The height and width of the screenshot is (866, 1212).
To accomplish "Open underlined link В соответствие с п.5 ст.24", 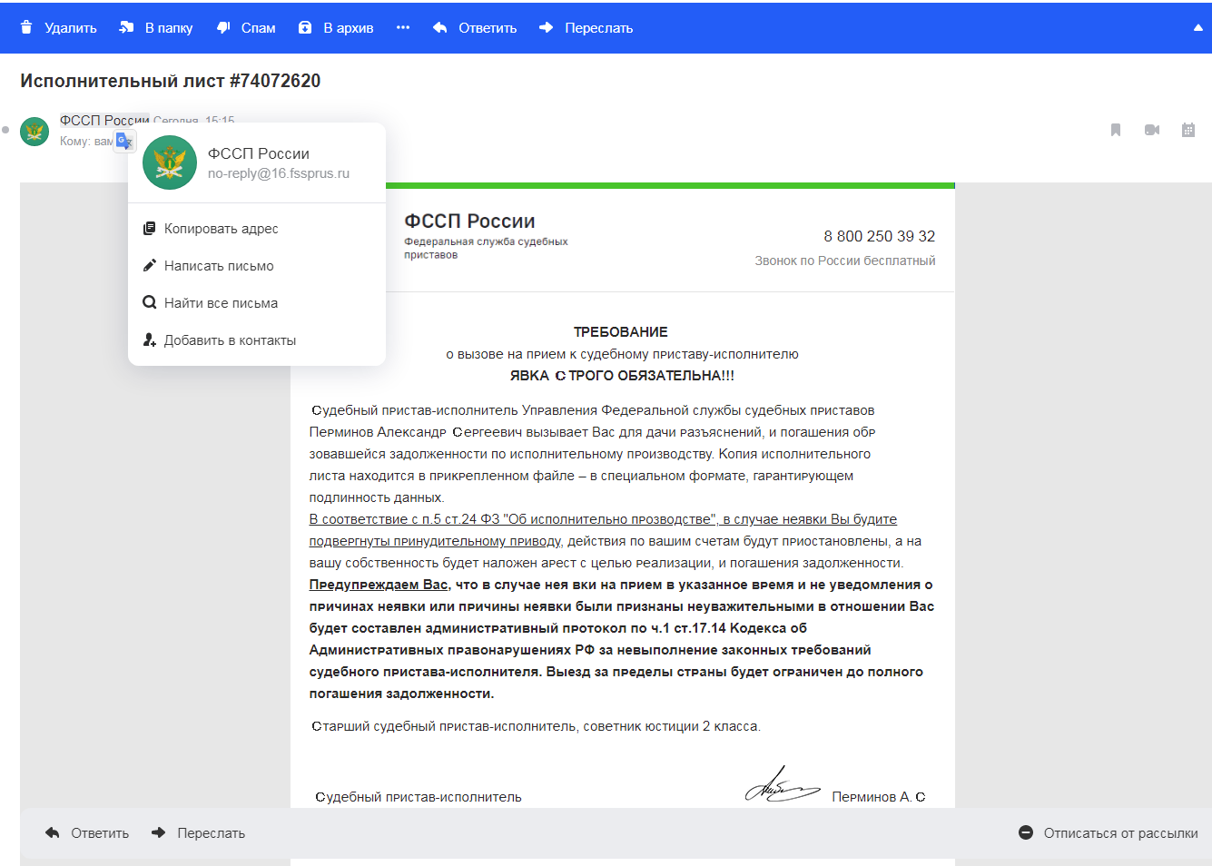I will click(x=603, y=519).
